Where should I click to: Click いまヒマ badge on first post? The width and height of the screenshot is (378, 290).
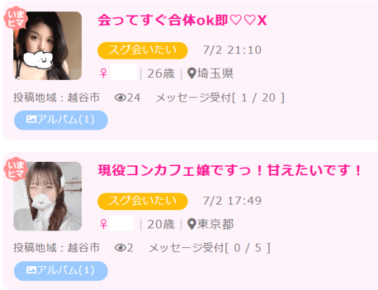15,18
